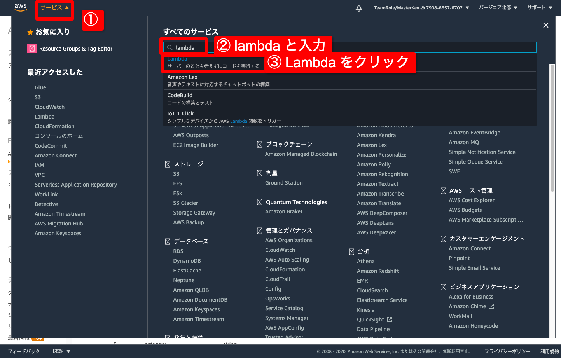Open Amazon Braket service
Image resolution: width=561 pixels, height=358 pixels.
tap(284, 211)
